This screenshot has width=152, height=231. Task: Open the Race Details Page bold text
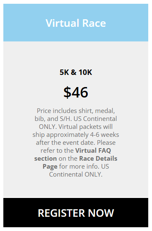(80, 162)
